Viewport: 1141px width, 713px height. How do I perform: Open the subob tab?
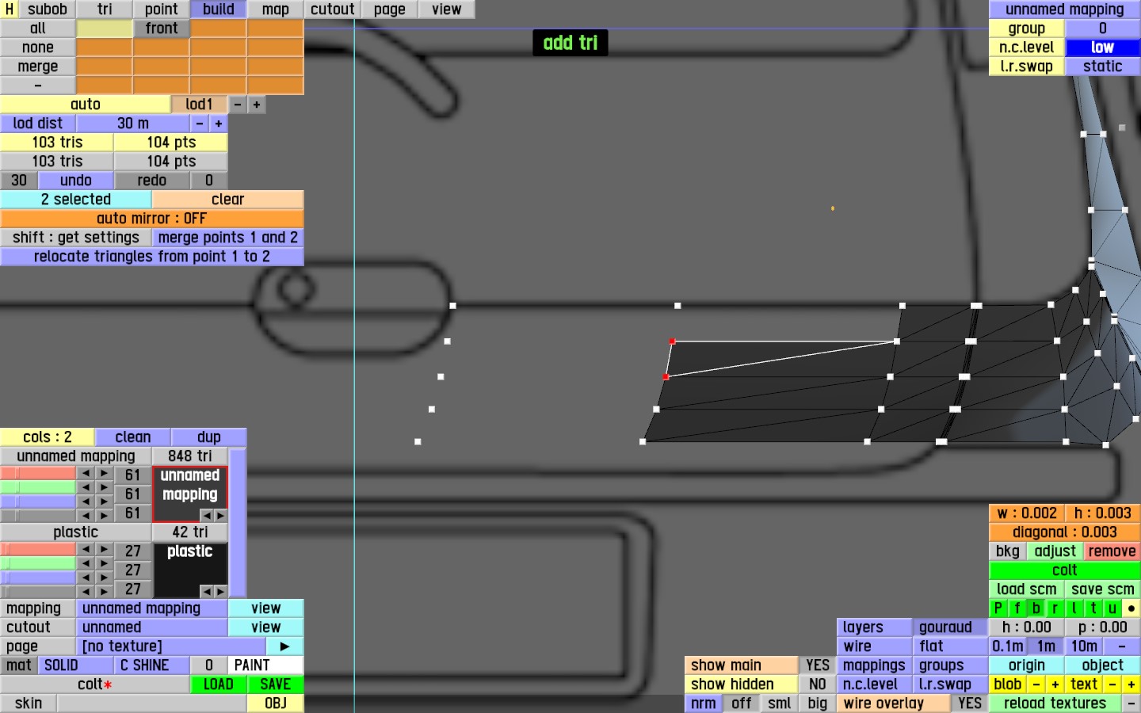point(48,10)
